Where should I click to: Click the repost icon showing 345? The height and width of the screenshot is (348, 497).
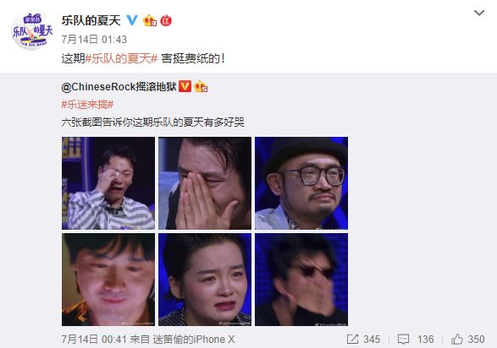click(352, 340)
